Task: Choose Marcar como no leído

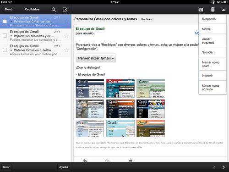Action: coord(213,88)
